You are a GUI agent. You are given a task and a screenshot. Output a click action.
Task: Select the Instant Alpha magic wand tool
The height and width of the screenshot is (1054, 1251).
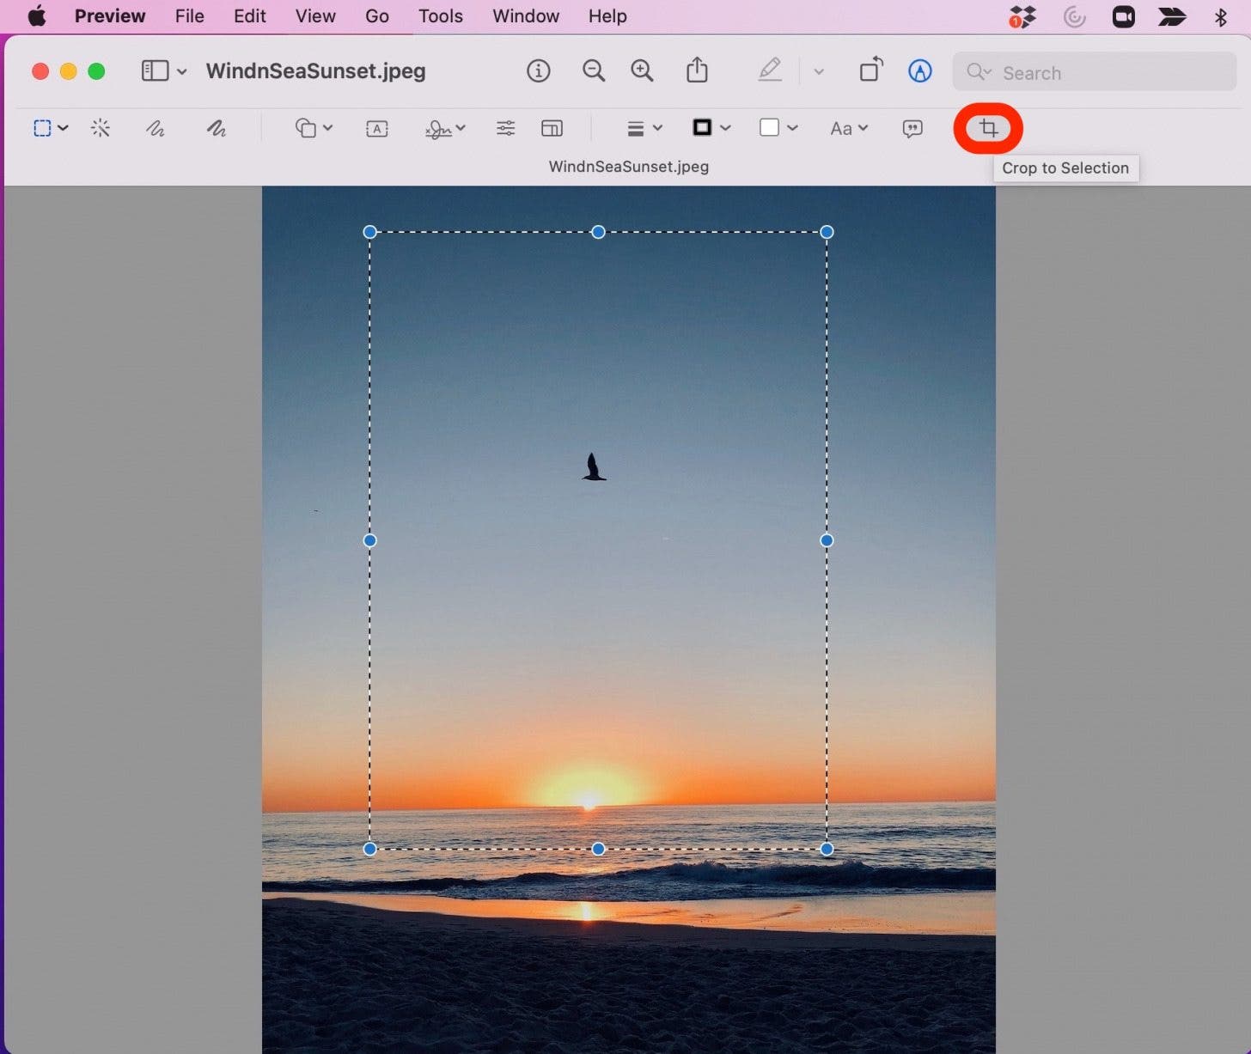[101, 129]
